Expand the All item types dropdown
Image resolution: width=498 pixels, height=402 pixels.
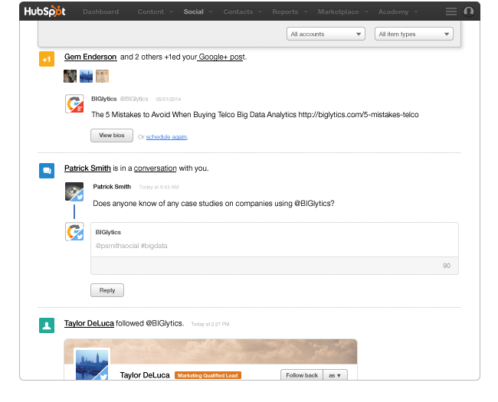pyautogui.click(x=414, y=34)
